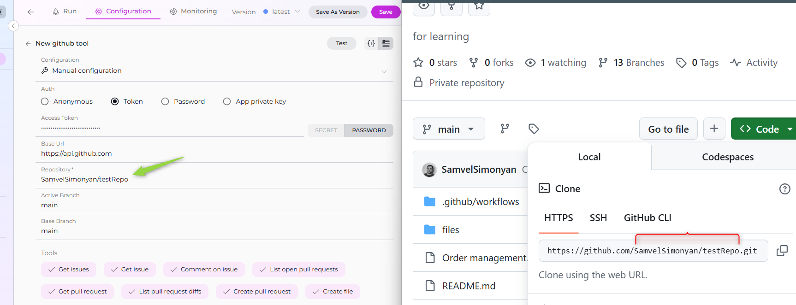
Task: Click the Save button
Action: [x=386, y=12]
